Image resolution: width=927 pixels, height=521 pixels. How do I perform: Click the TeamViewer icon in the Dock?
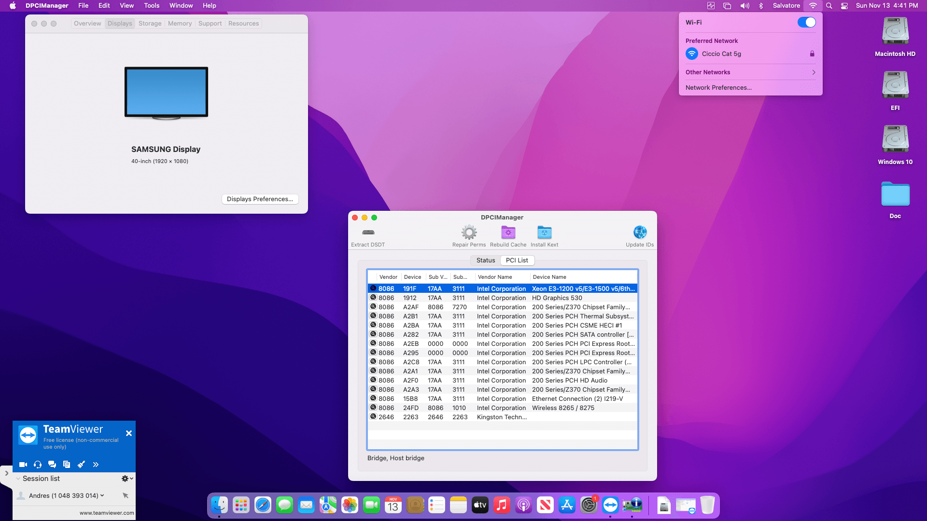click(610, 505)
